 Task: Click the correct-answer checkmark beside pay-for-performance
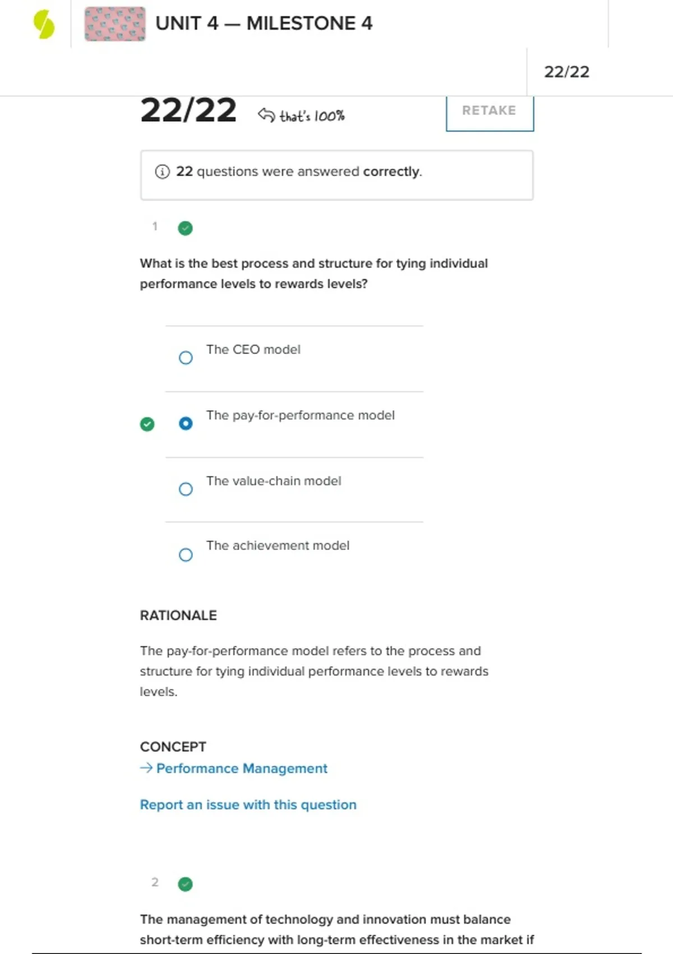[x=147, y=424]
